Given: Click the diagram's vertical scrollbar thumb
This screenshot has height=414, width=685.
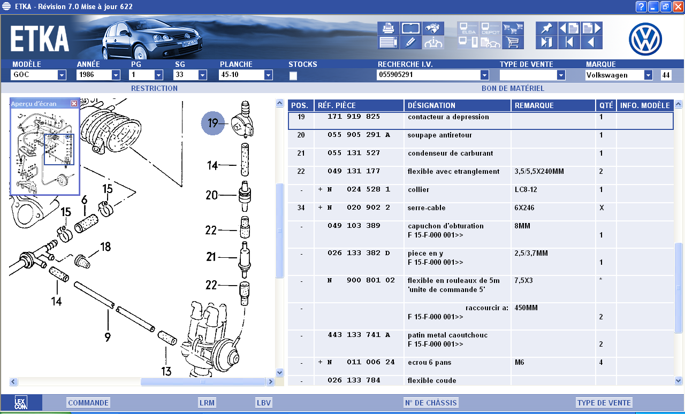Looking at the screenshot, I should pyautogui.click(x=279, y=231).
